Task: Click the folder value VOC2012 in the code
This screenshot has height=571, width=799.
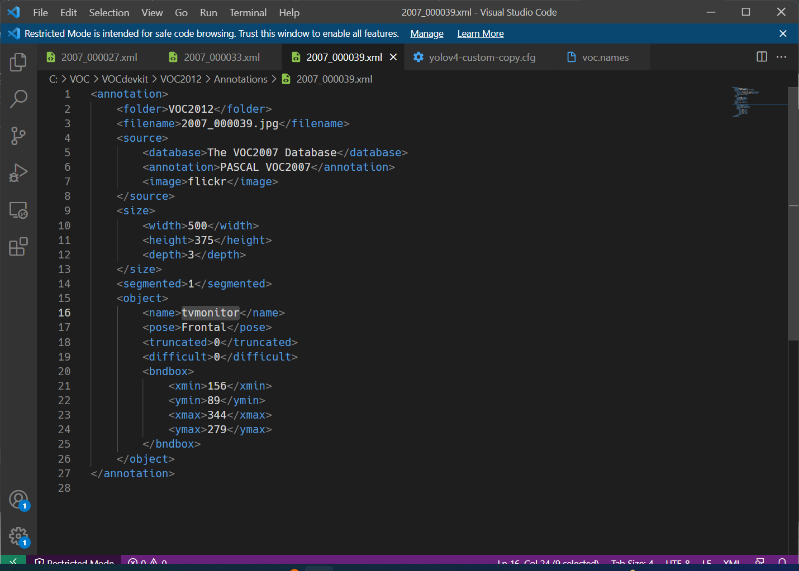Action: point(191,109)
